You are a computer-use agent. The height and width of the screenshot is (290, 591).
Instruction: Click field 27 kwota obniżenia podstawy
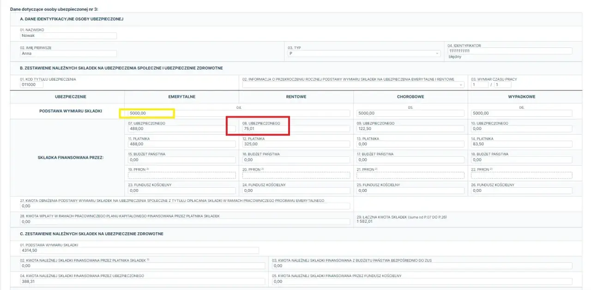click(185, 206)
